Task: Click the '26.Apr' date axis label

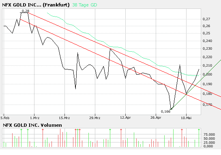Action: click(156, 117)
